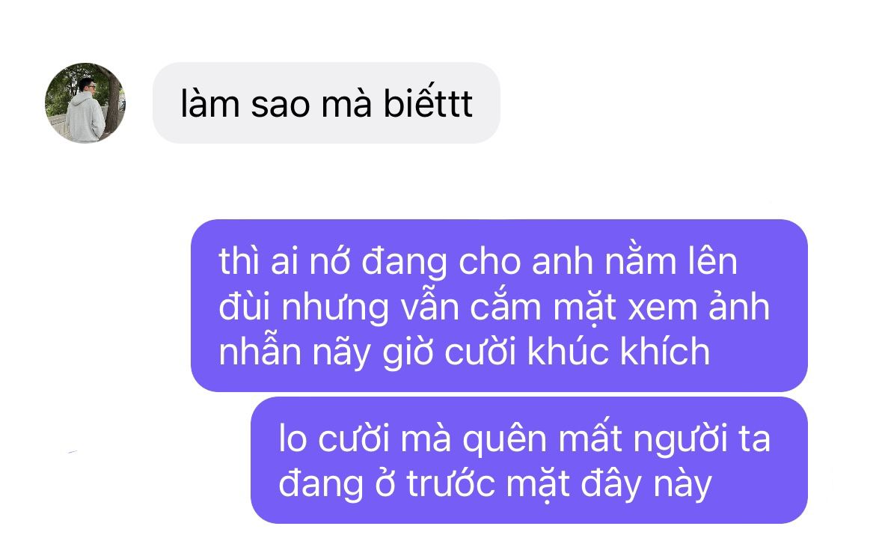This screenshot has width=885, height=541.
Task: Click the text line "đang ở trước mặt đây này"
Action: pos(495,485)
